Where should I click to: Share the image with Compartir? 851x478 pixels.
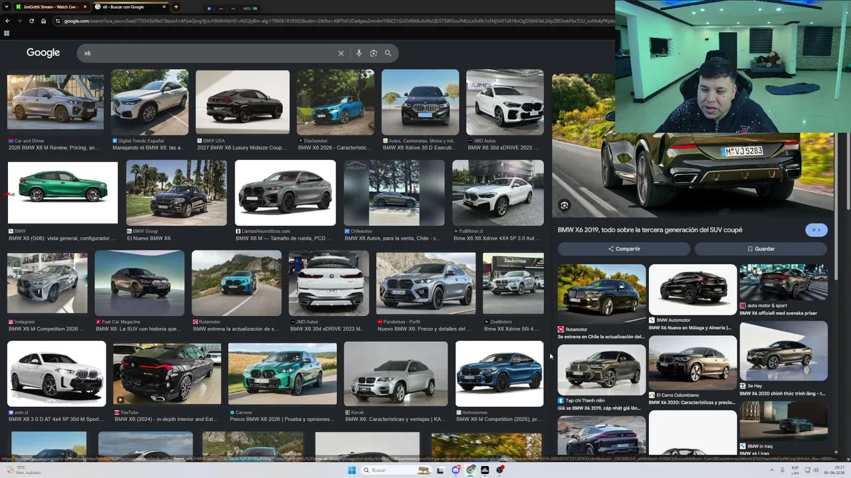(x=624, y=249)
